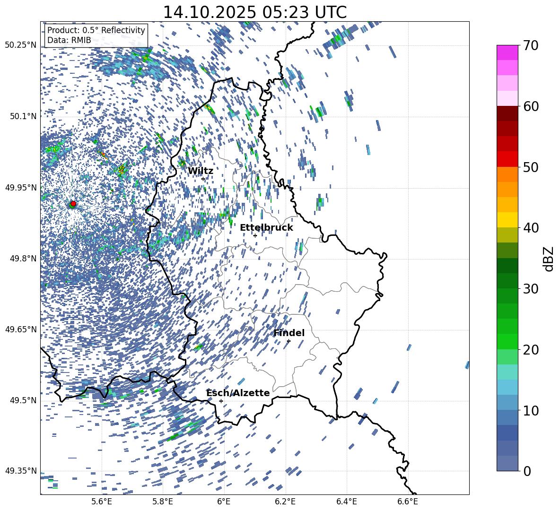The height and width of the screenshot is (511, 560).
Task: Click the timestamp title 14.10.2025 05:23 UTC
Action: tap(254, 12)
